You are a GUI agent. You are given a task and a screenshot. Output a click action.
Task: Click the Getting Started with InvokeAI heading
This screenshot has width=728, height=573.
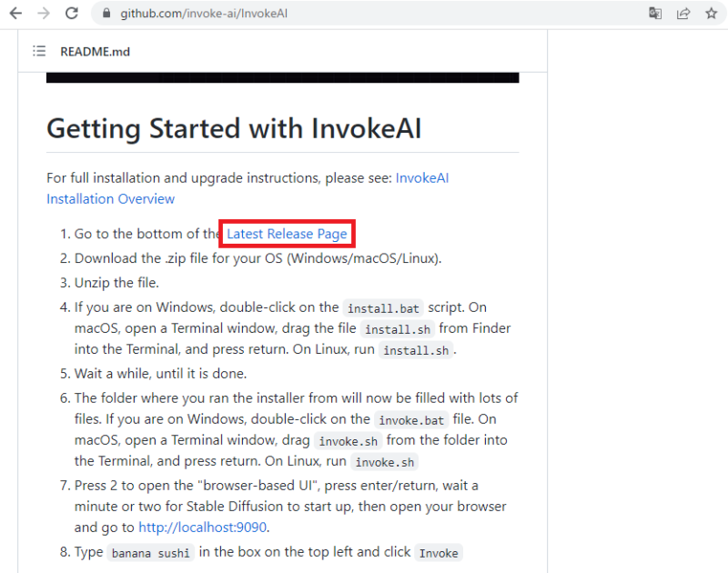[x=233, y=128]
